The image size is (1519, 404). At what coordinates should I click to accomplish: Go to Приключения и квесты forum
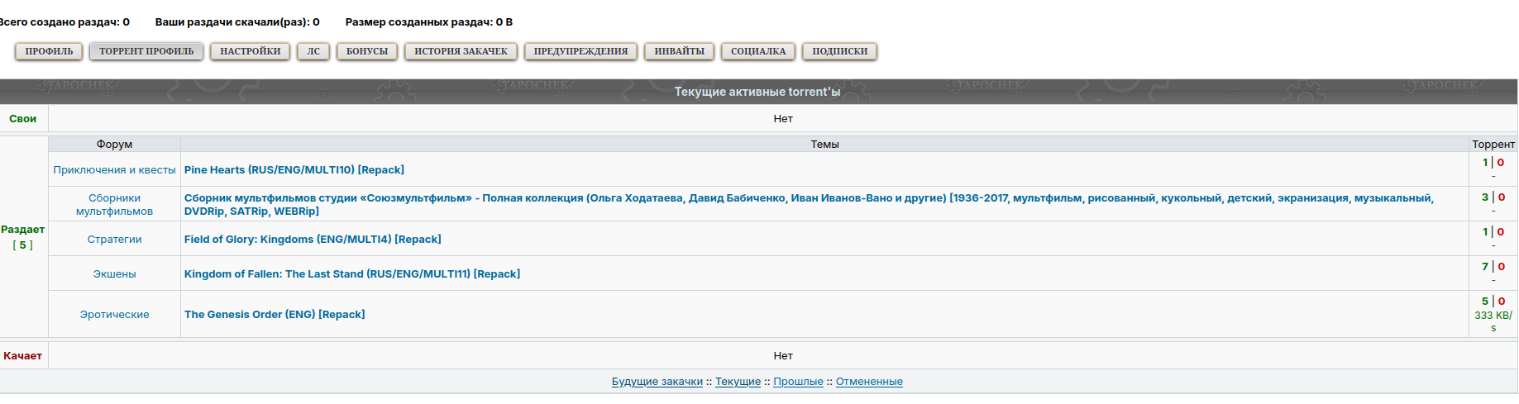[x=114, y=169]
